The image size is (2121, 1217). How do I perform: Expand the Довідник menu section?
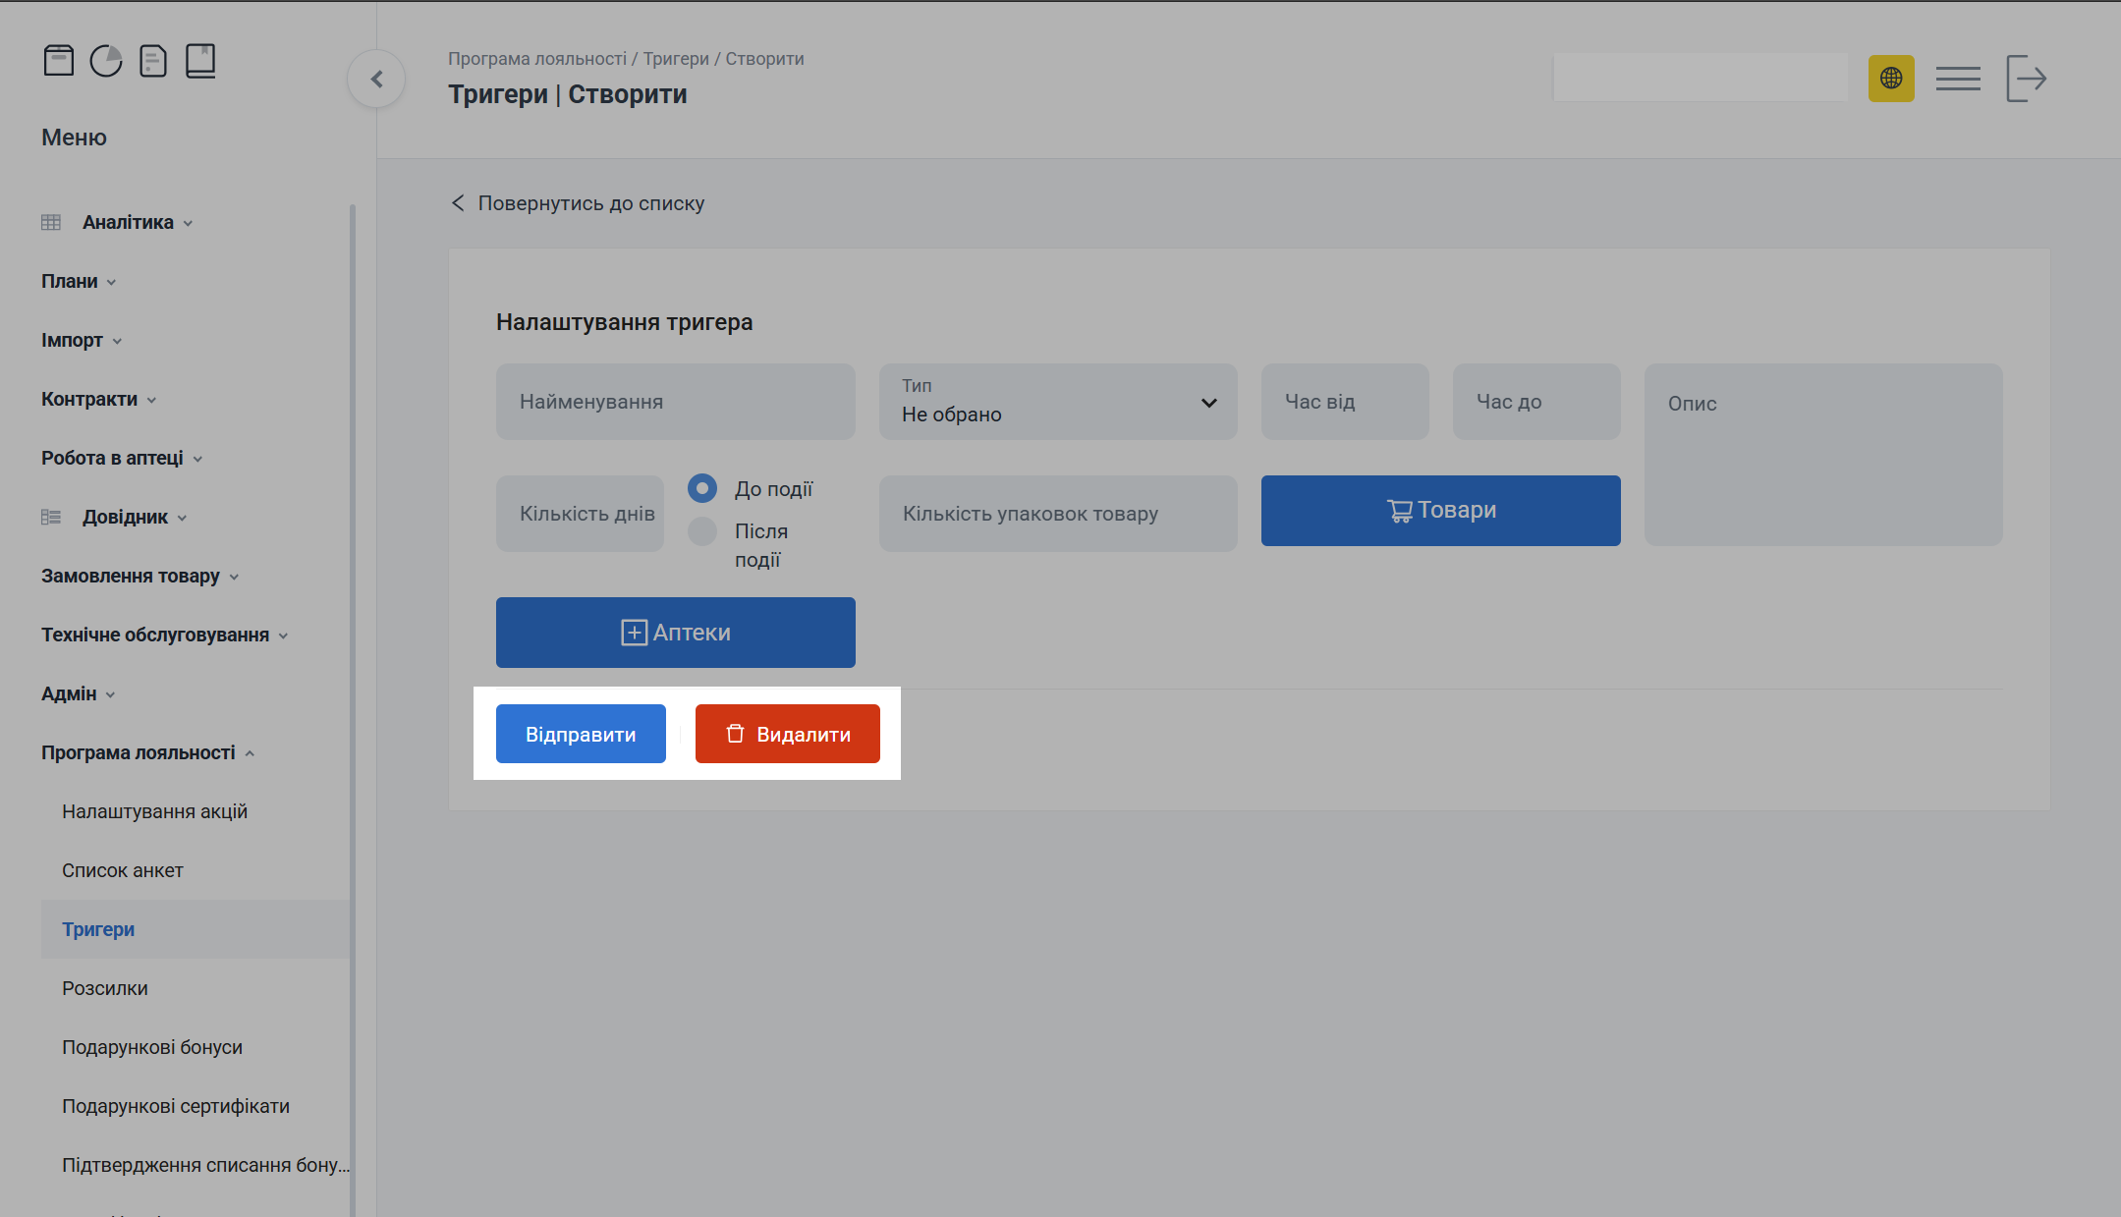pyautogui.click(x=125, y=518)
